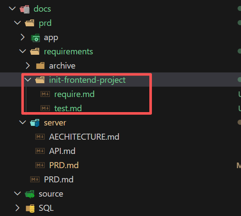Collapse the init-frontend-project chevron
This screenshot has height=216, width=241.
28,80
